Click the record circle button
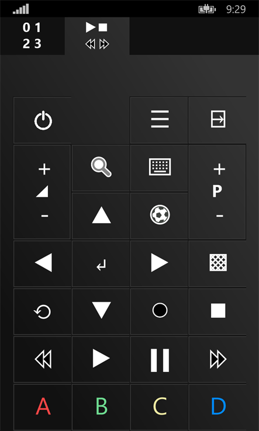The image size is (259, 431). 160,310
